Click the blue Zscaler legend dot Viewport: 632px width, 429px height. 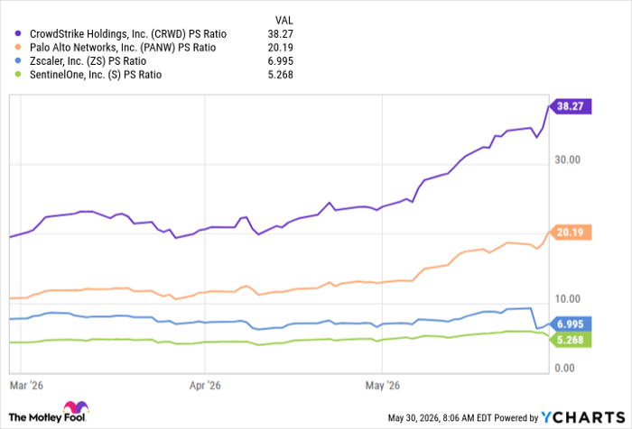(18, 61)
